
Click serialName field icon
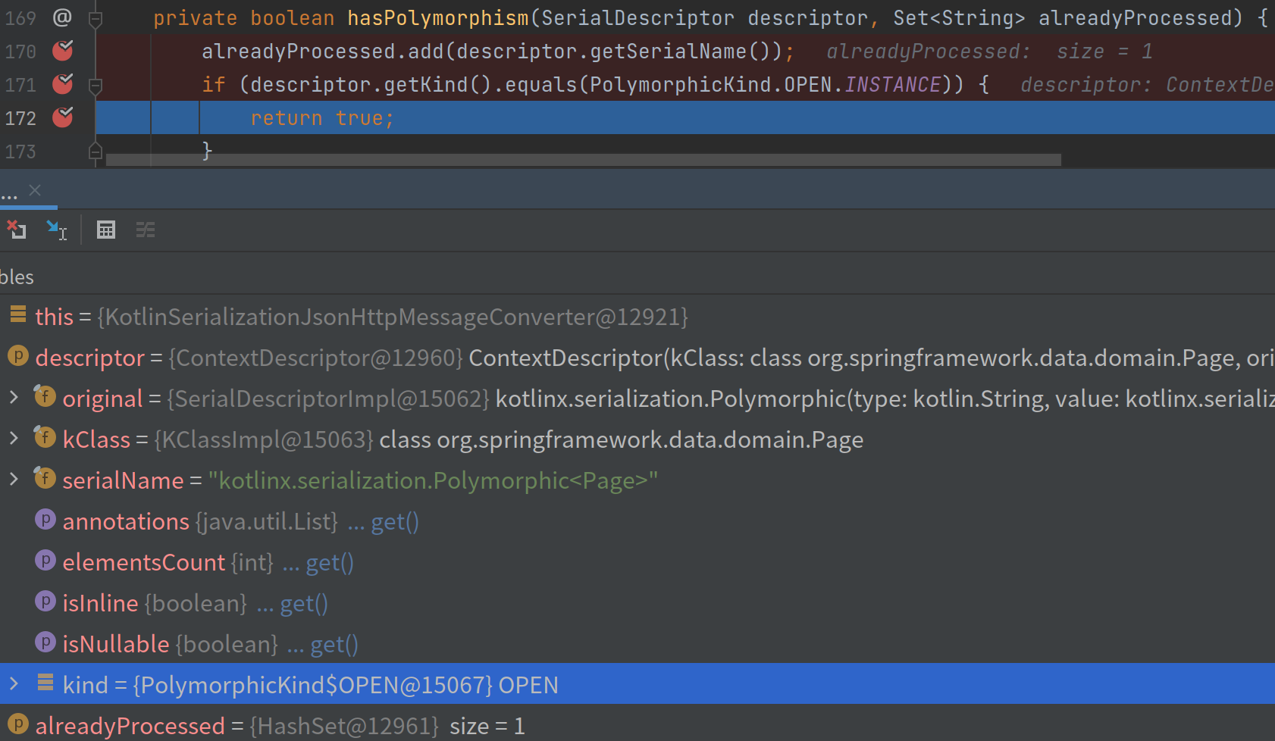pos(45,477)
